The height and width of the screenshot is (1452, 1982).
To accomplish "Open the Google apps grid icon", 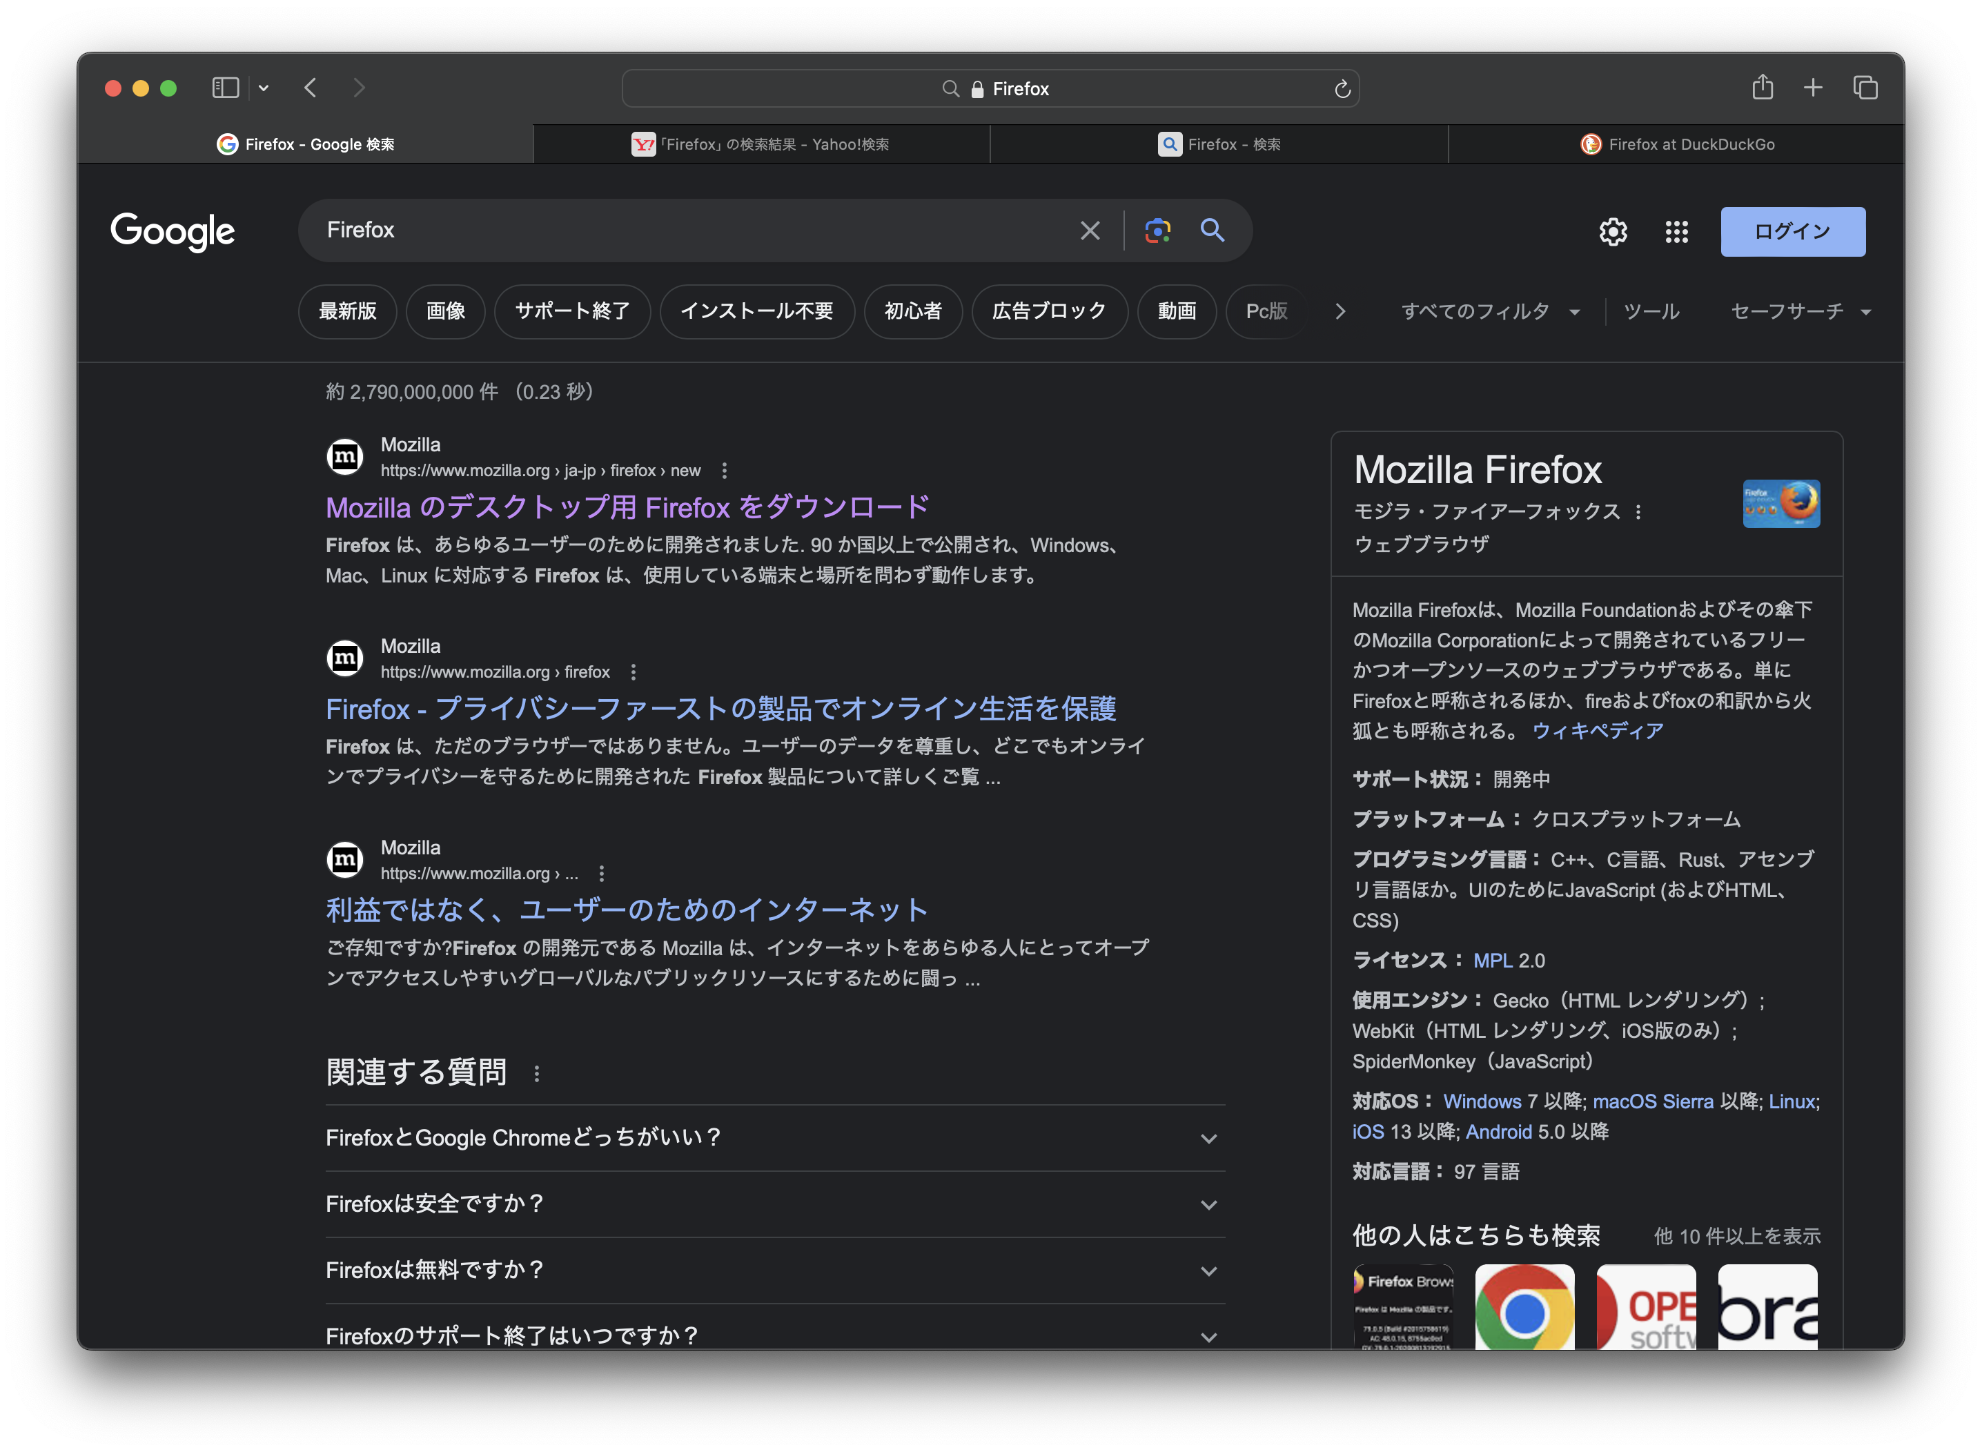I will (x=1676, y=232).
